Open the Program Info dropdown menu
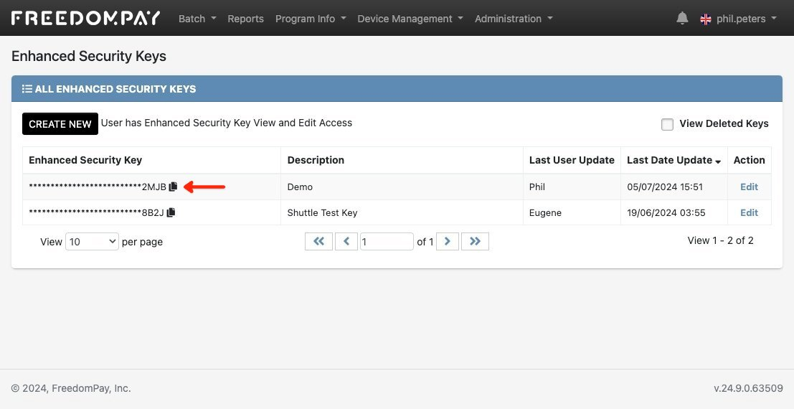794x409 pixels. pos(311,19)
